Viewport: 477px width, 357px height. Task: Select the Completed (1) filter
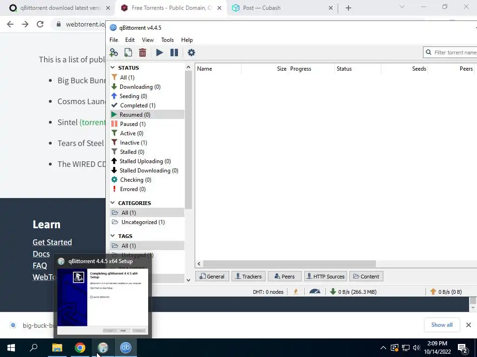pyautogui.click(x=147, y=106)
